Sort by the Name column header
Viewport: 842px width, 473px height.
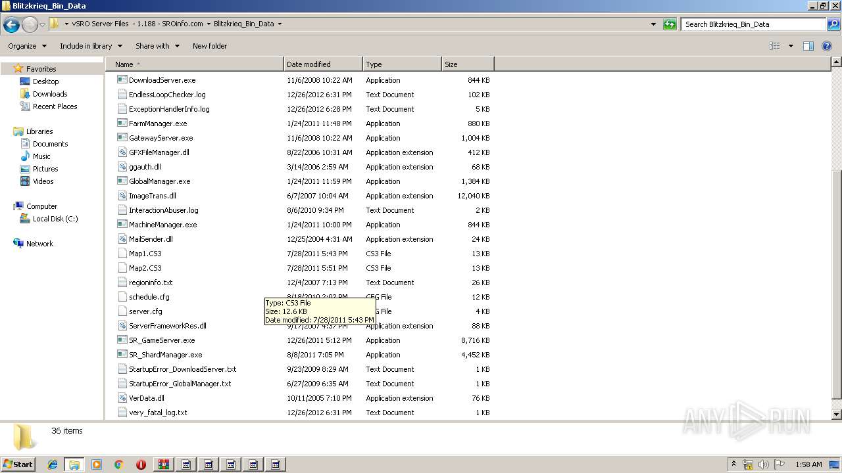[196, 64]
